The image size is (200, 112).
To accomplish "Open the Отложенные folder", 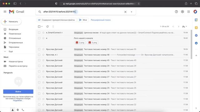I will tap(15, 38).
